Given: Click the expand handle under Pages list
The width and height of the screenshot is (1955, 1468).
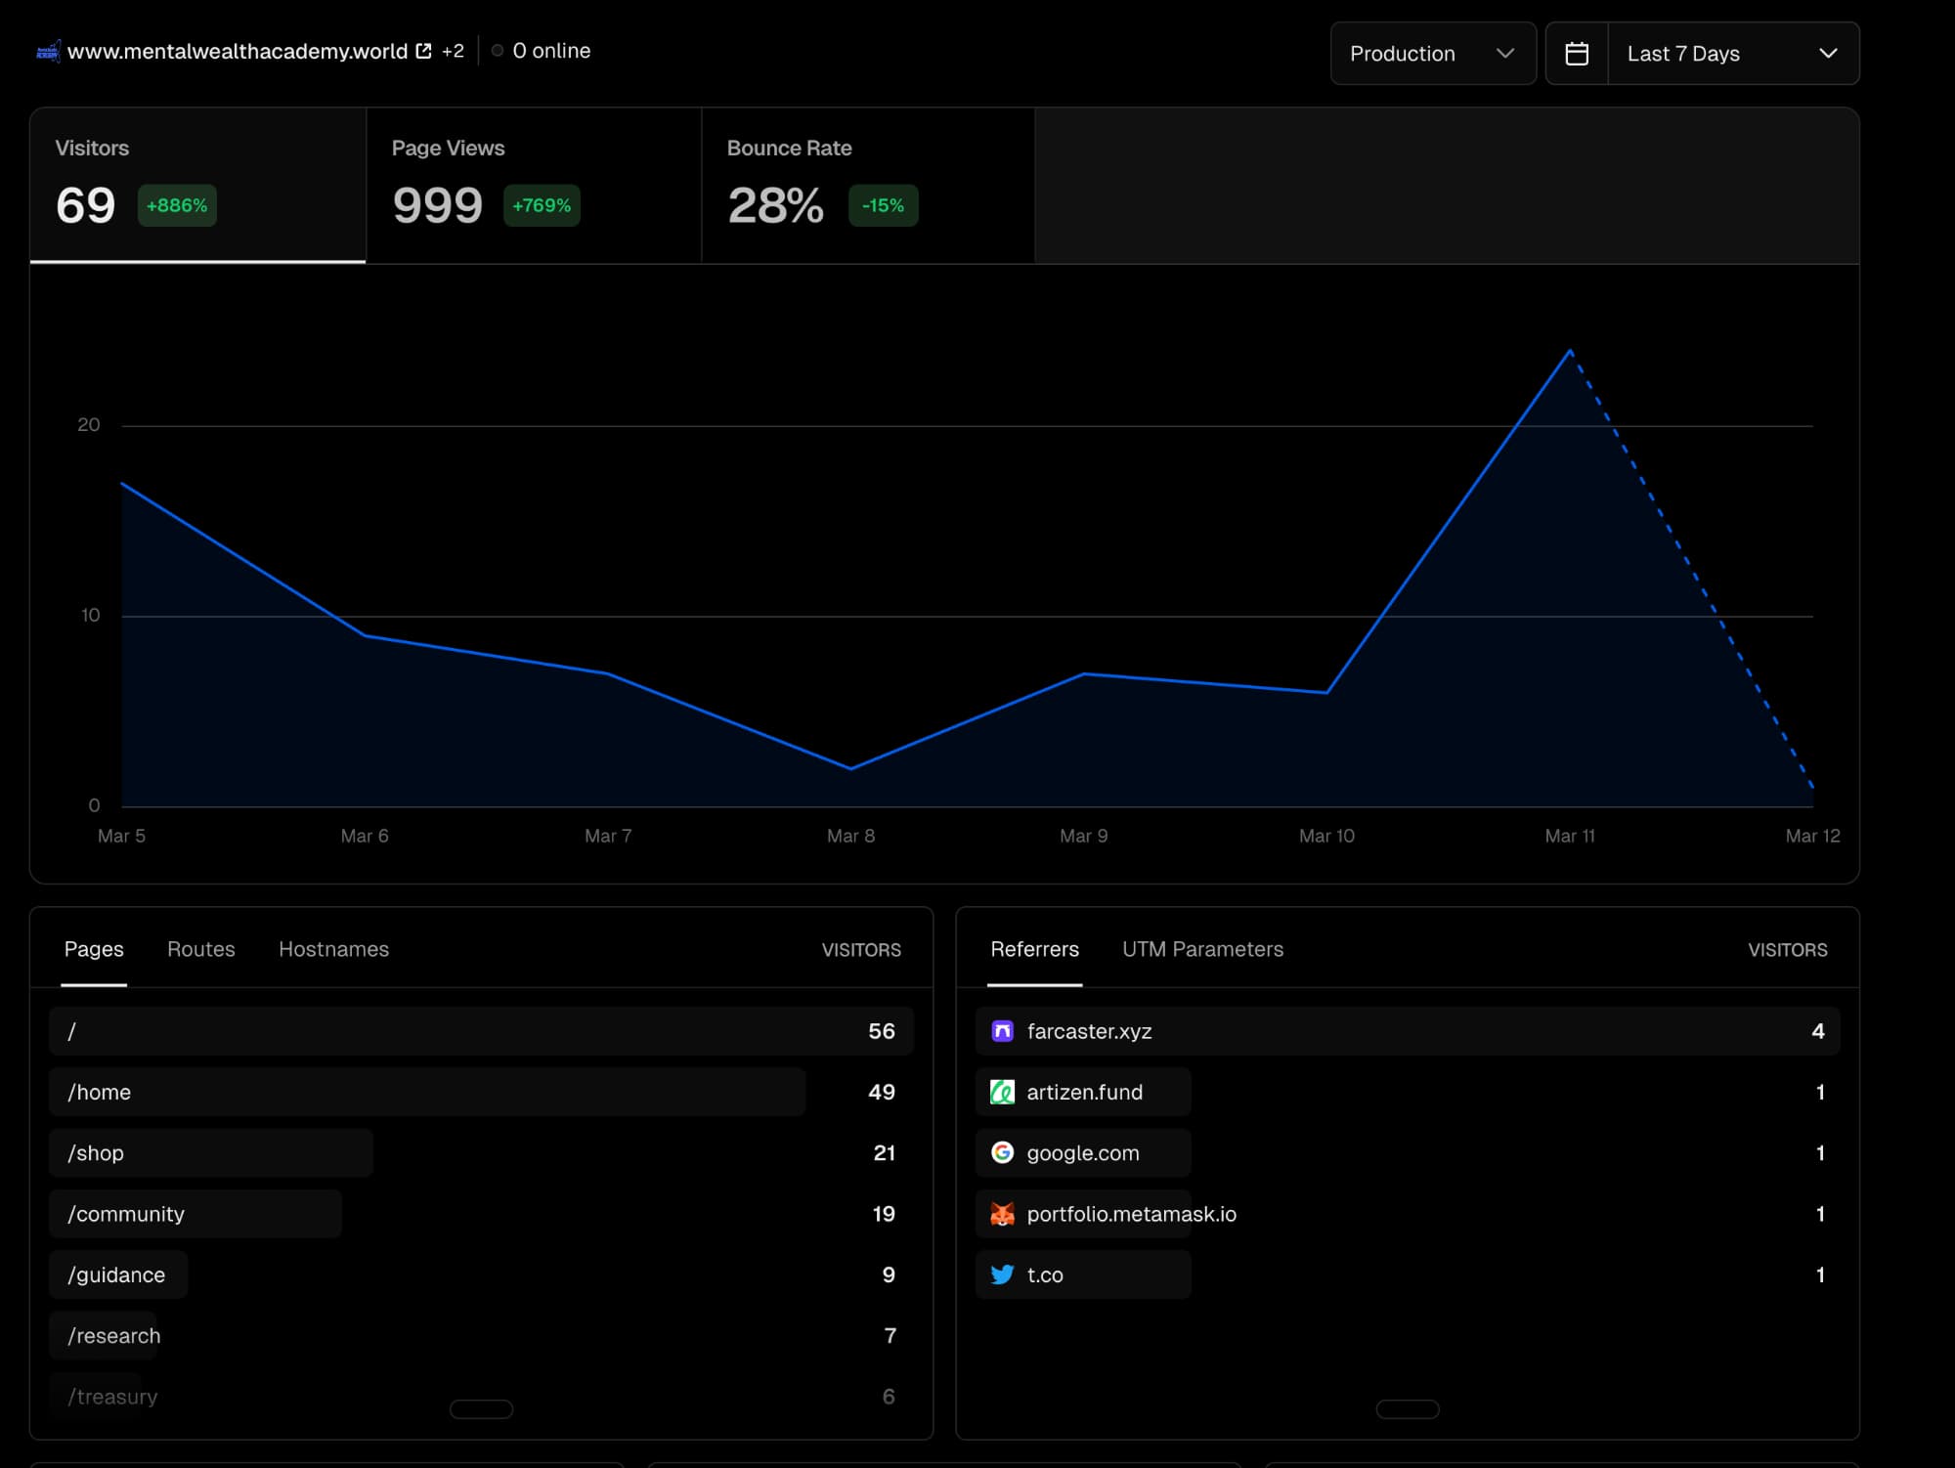Looking at the screenshot, I should 481,1408.
